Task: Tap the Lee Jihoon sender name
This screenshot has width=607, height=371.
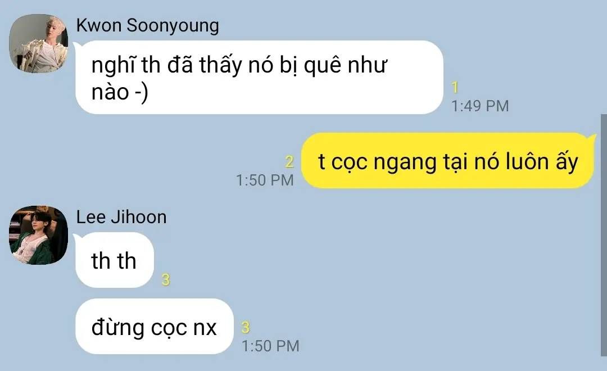Action: [x=121, y=217]
